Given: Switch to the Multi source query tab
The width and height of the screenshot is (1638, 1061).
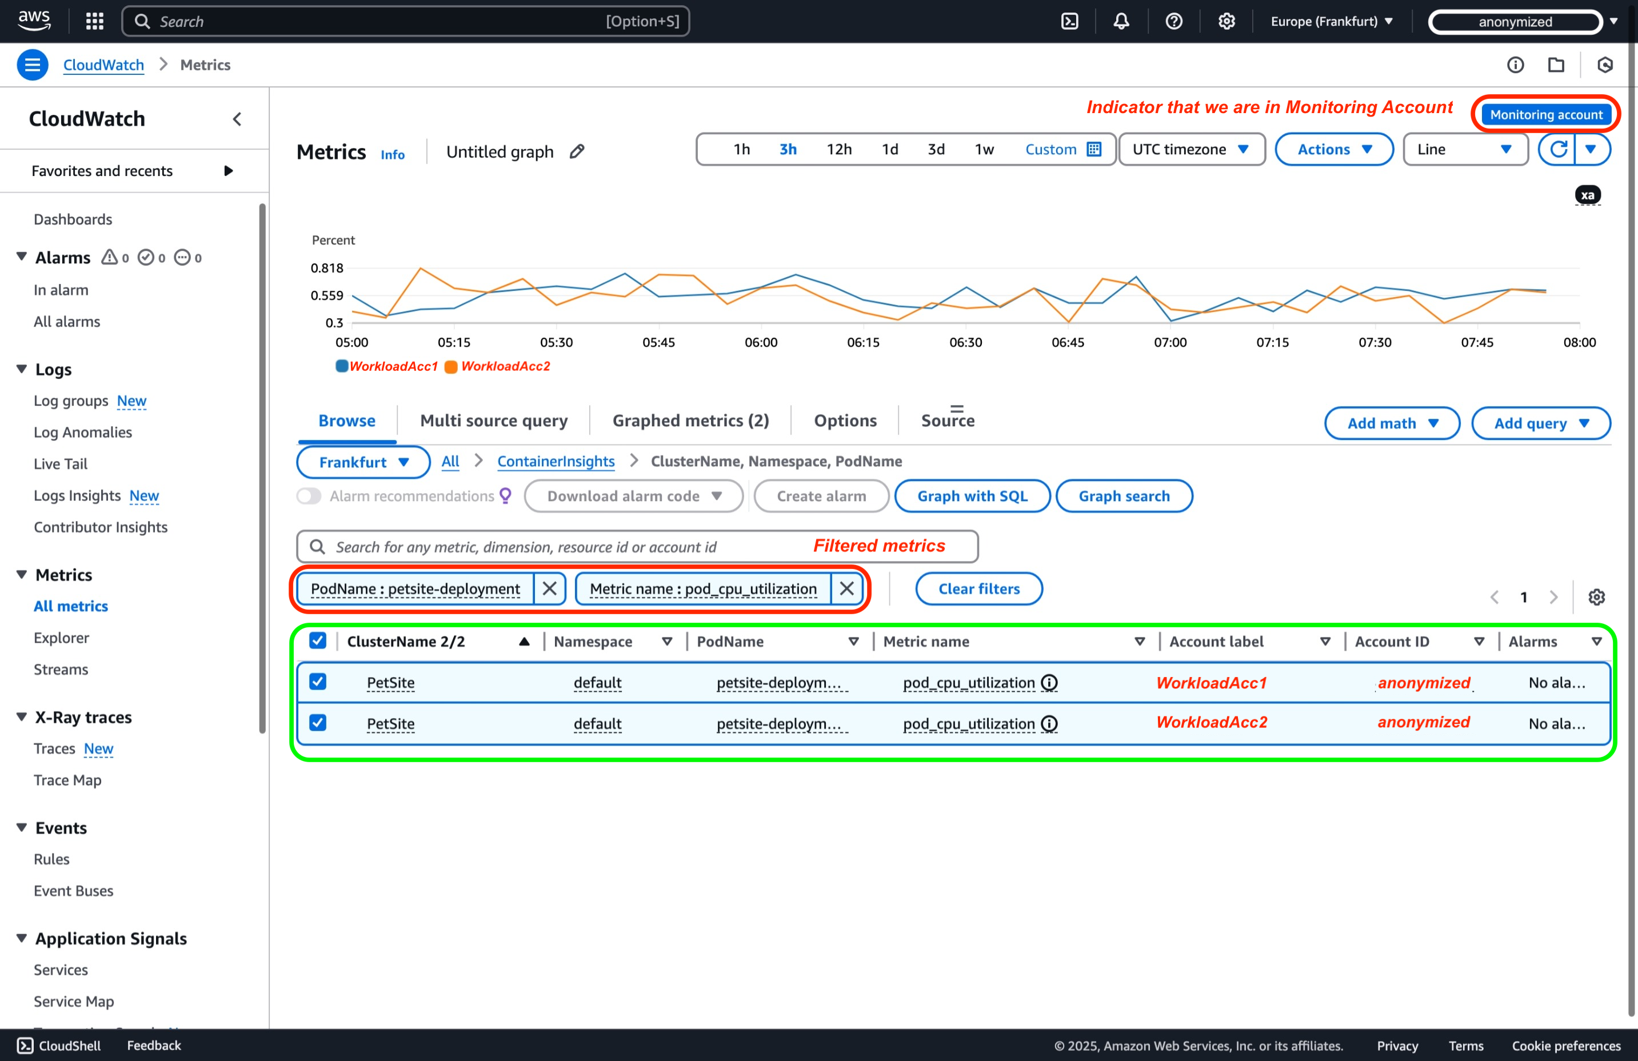Looking at the screenshot, I should tap(493, 420).
